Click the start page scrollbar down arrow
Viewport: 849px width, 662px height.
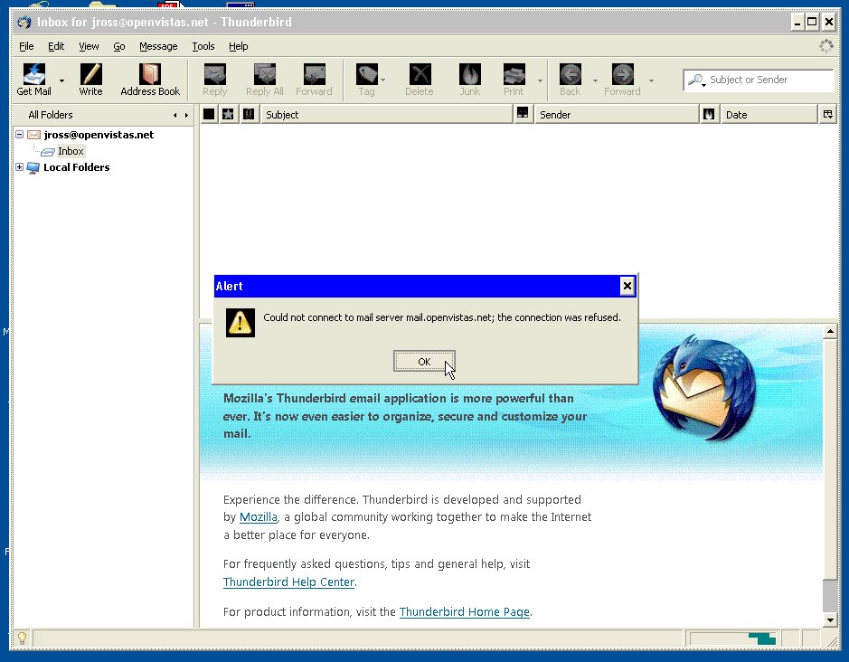829,619
